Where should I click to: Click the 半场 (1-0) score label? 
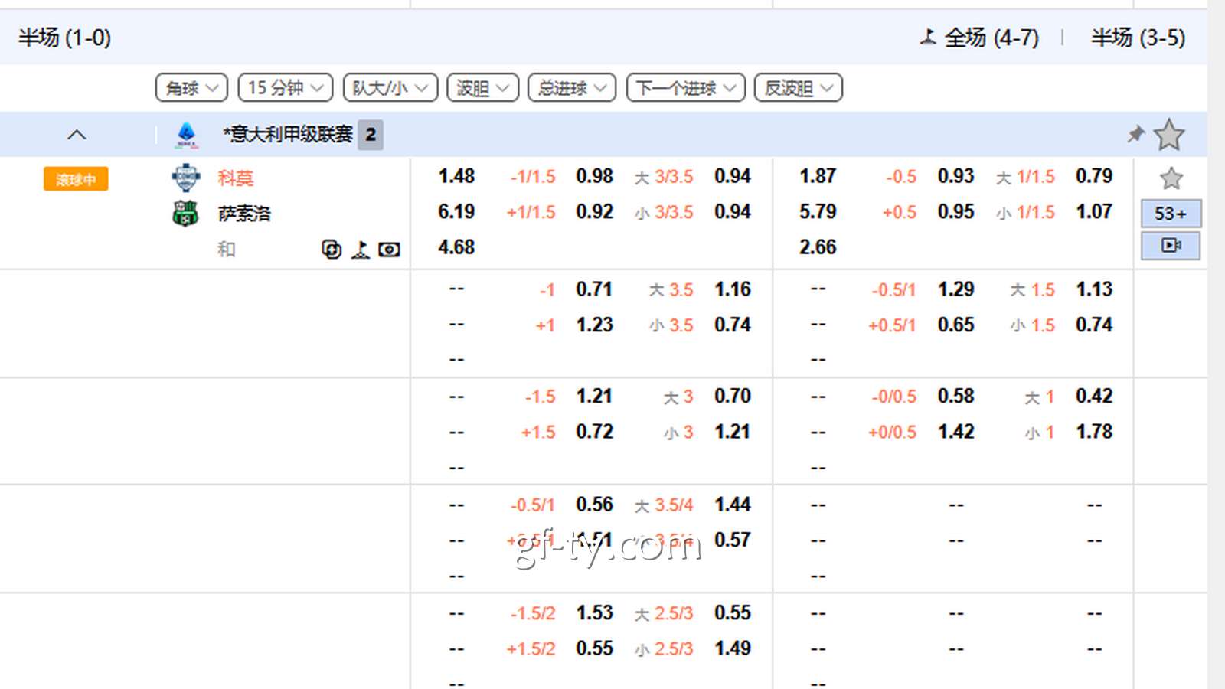[65, 38]
